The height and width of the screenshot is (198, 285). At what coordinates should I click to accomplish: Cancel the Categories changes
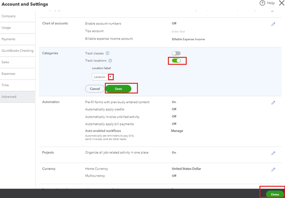(x=95, y=89)
